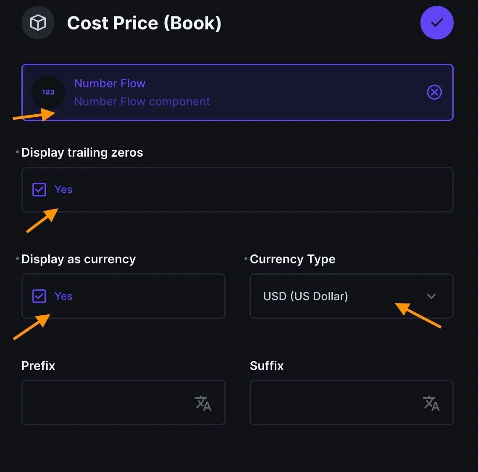Screen dimensions: 478x472
Task: Click the Currency Type field label
Action: coord(293,259)
